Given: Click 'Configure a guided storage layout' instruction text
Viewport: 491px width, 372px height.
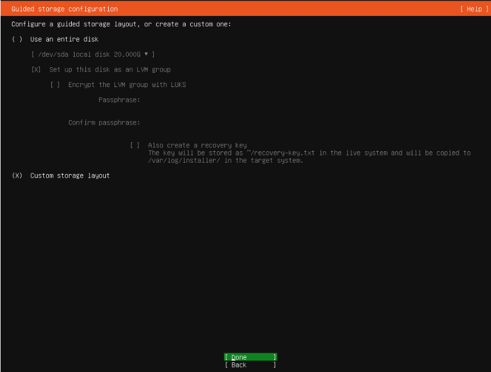Looking at the screenshot, I should click(x=121, y=24).
